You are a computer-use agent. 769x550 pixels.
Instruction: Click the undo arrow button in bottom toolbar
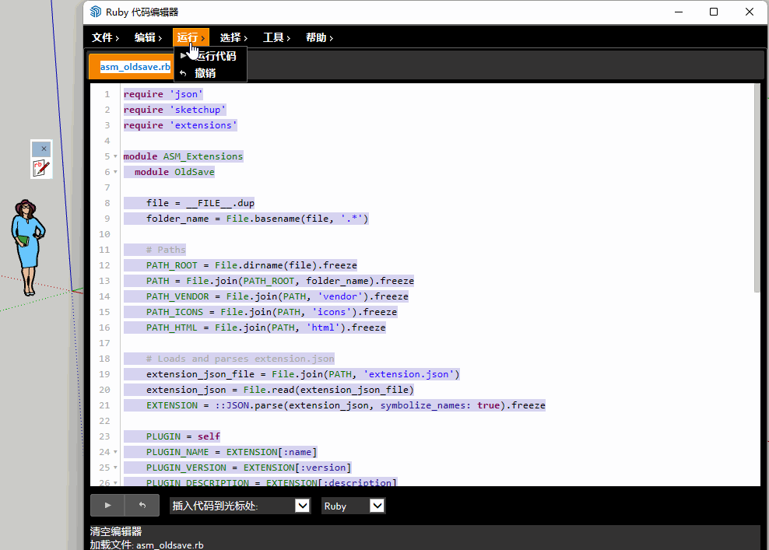(142, 506)
